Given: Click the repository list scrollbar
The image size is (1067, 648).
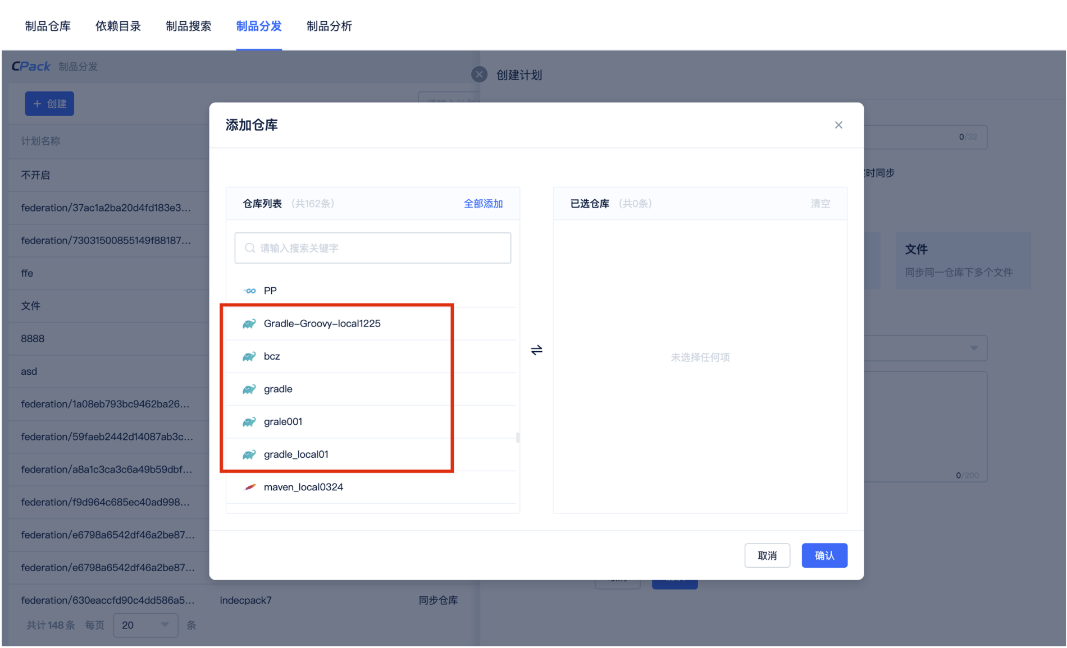Looking at the screenshot, I should tap(518, 437).
